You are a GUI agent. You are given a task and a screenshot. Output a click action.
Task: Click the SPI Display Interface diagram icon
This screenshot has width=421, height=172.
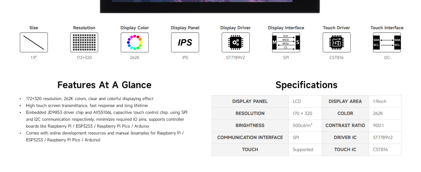coord(286,42)
